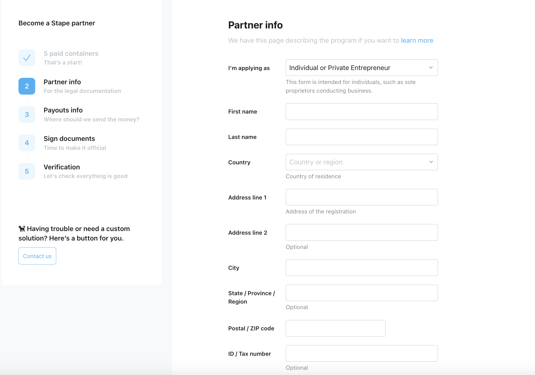
Task: Click the Postal / ZIP code field
Action: point(335,328)
